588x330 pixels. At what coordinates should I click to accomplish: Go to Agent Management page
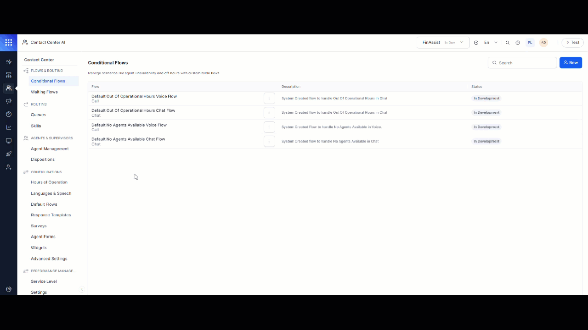[x=50, y=149]
